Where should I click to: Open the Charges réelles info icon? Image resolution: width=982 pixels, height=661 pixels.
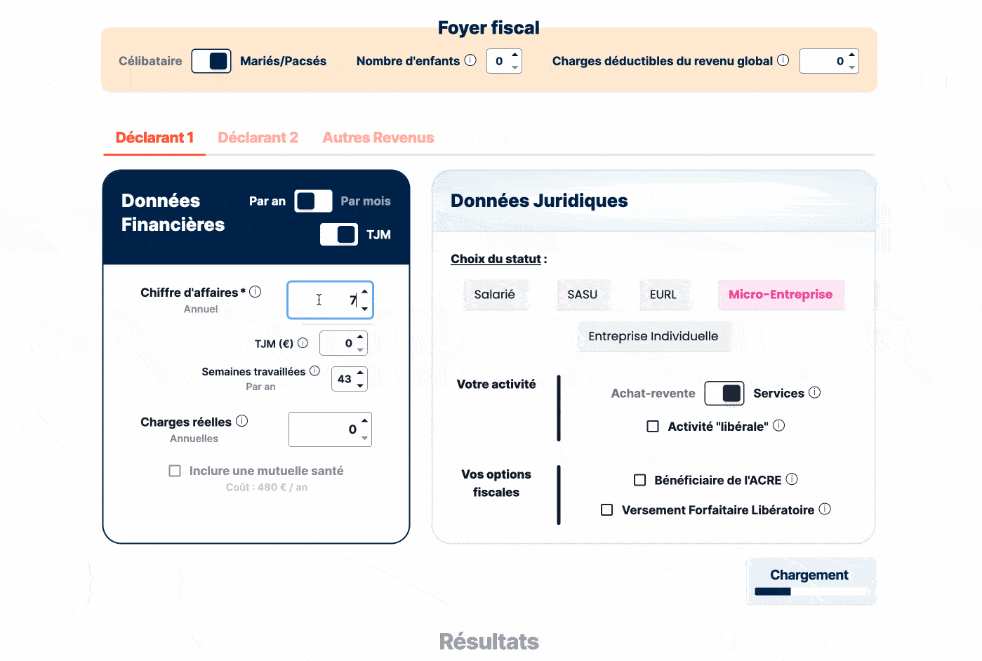242,420
